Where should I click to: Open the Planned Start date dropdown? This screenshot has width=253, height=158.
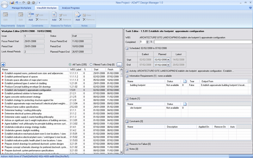pos(168,59)
